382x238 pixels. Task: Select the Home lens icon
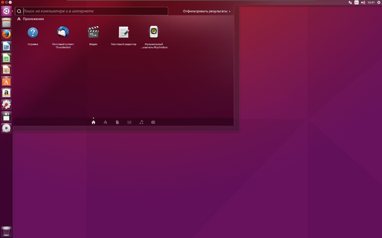point(94,122)
